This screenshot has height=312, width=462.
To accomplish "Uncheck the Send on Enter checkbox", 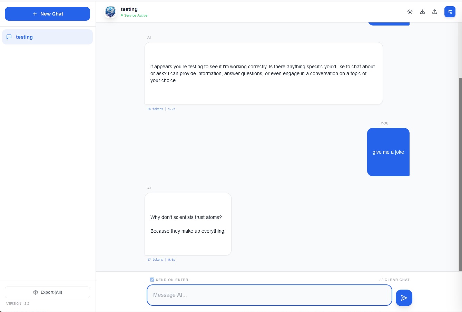I will [152, 280].
